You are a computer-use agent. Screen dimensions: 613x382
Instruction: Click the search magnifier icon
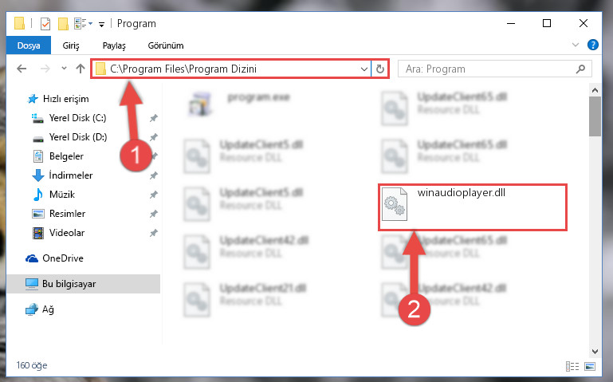coord(580,69)
